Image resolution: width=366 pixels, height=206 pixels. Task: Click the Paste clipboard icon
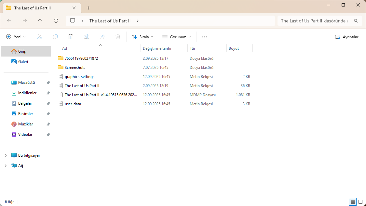pyautogui.click(x=71, y=37)
